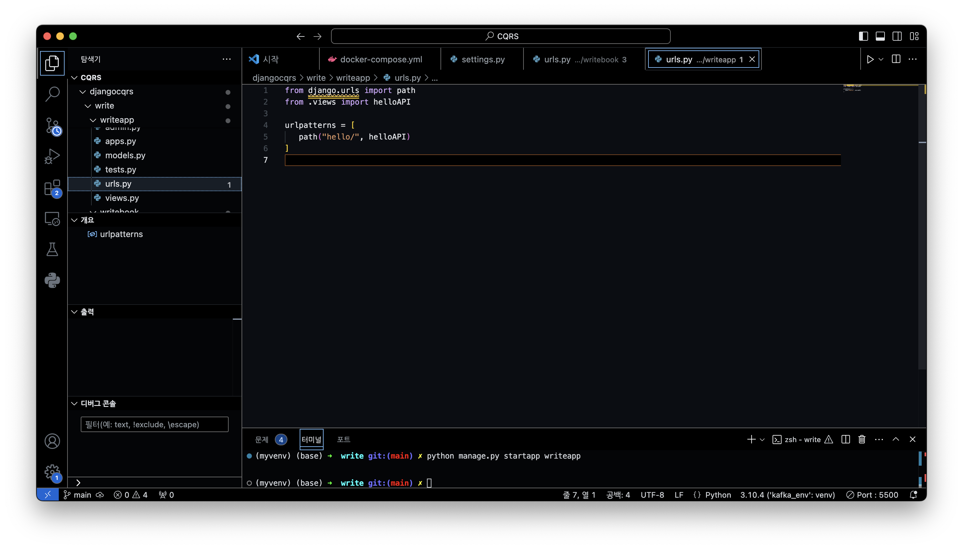Open the Source Control view

tap(52, 126)
